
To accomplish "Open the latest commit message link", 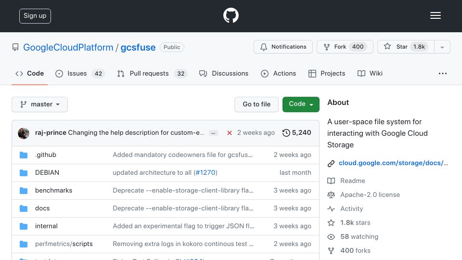I will [x=136, y=133].
